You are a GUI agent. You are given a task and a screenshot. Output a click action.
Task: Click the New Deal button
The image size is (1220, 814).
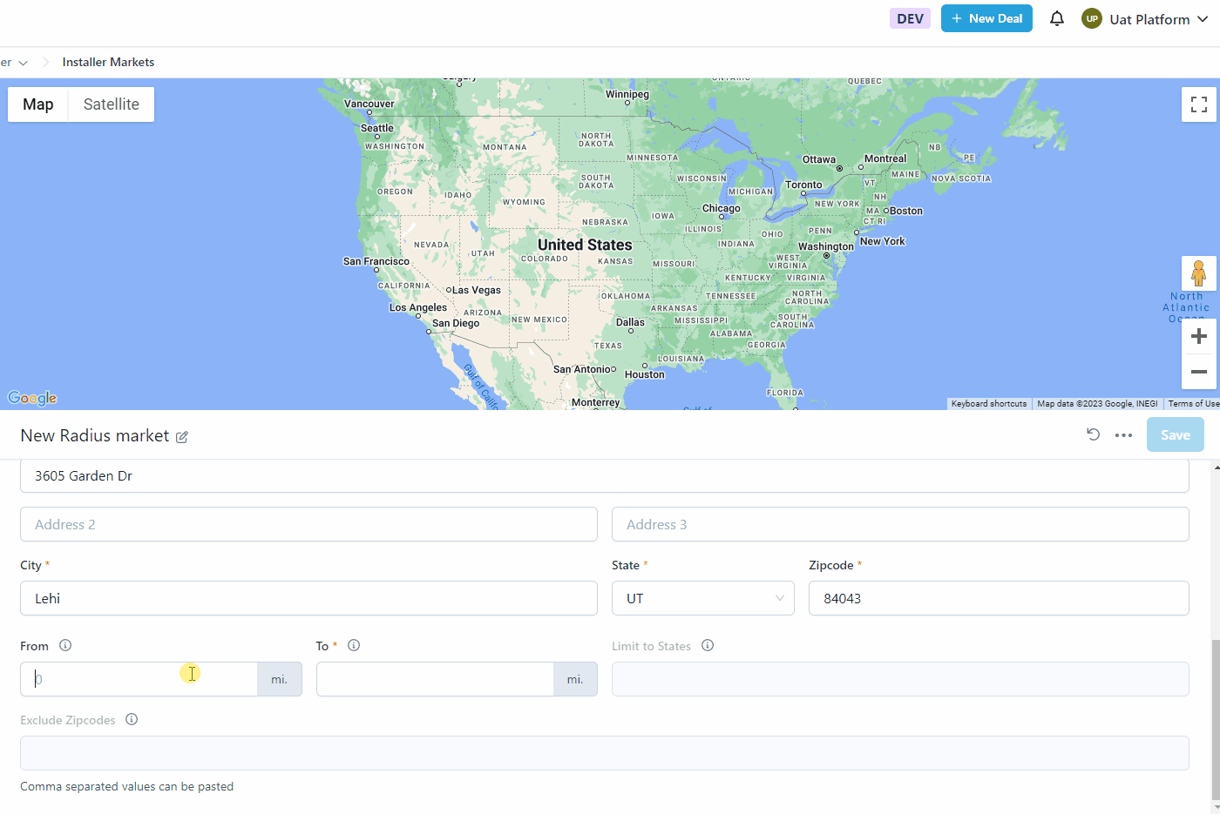pyautogui.click(x=986, y=18)
